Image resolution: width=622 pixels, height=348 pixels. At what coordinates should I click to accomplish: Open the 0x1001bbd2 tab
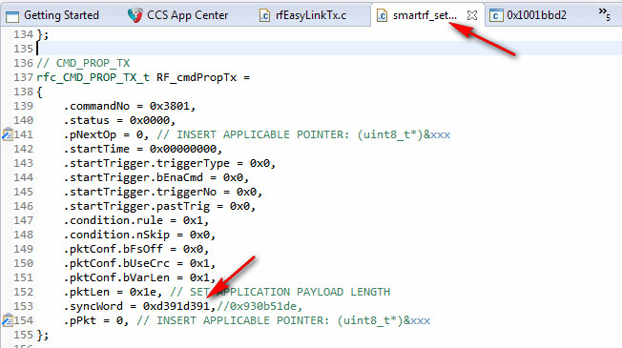click(x=536, y=15)
